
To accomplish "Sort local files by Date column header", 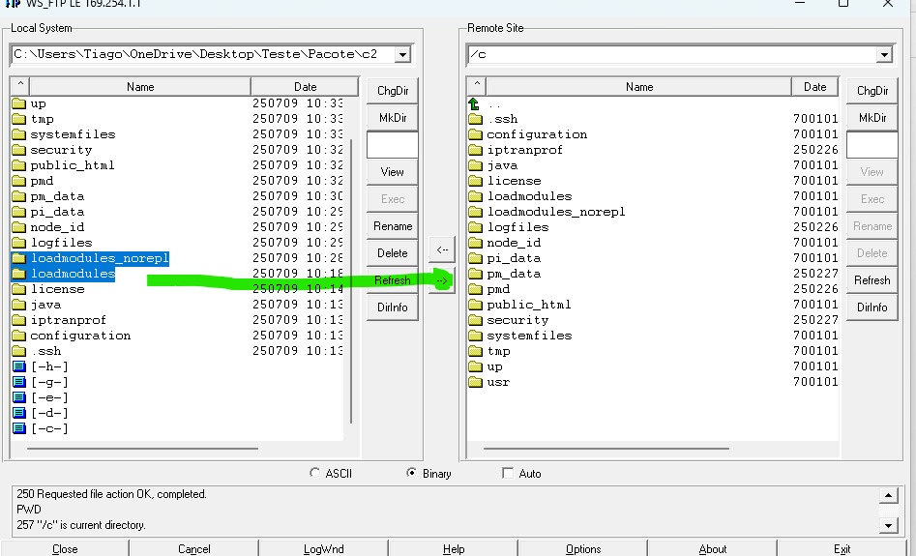I will click(305, 87).
